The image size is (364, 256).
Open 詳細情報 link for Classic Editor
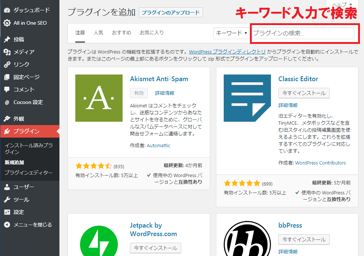click(x=288, y=105)
